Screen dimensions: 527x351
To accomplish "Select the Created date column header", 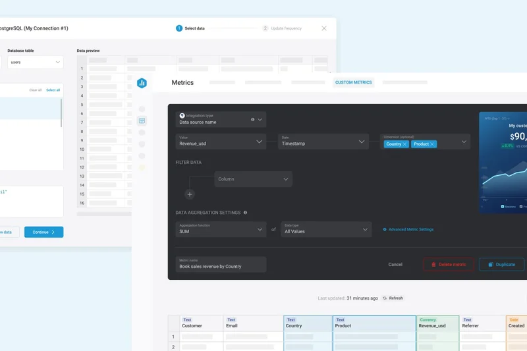I will (x=516, y=323).
